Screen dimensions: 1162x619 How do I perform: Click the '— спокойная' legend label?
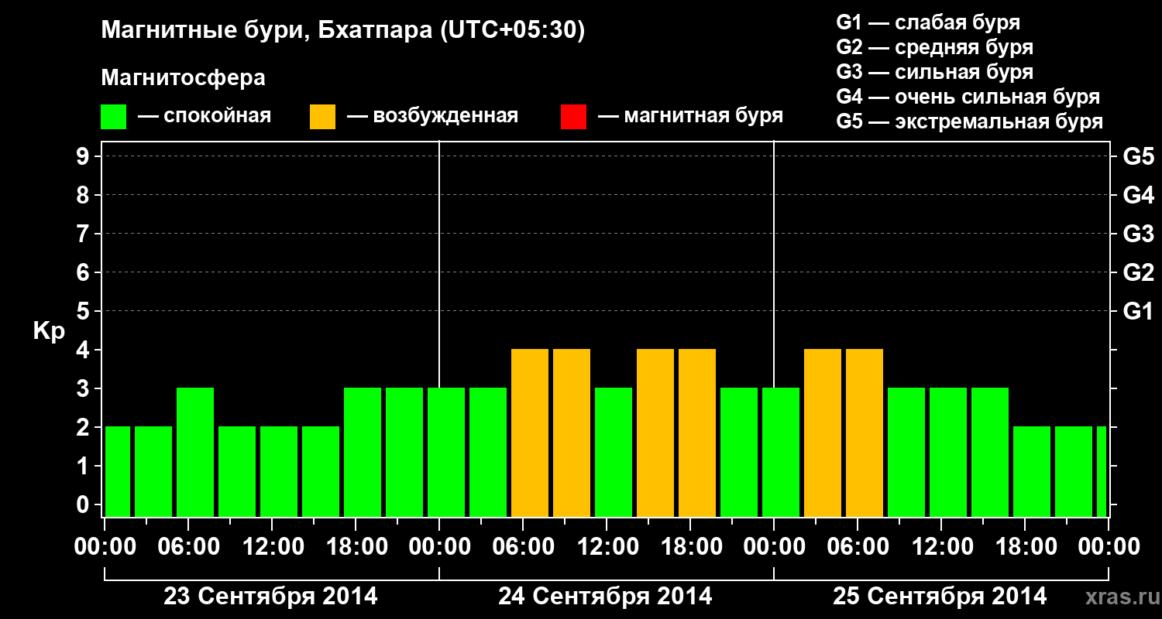[205, 117]
